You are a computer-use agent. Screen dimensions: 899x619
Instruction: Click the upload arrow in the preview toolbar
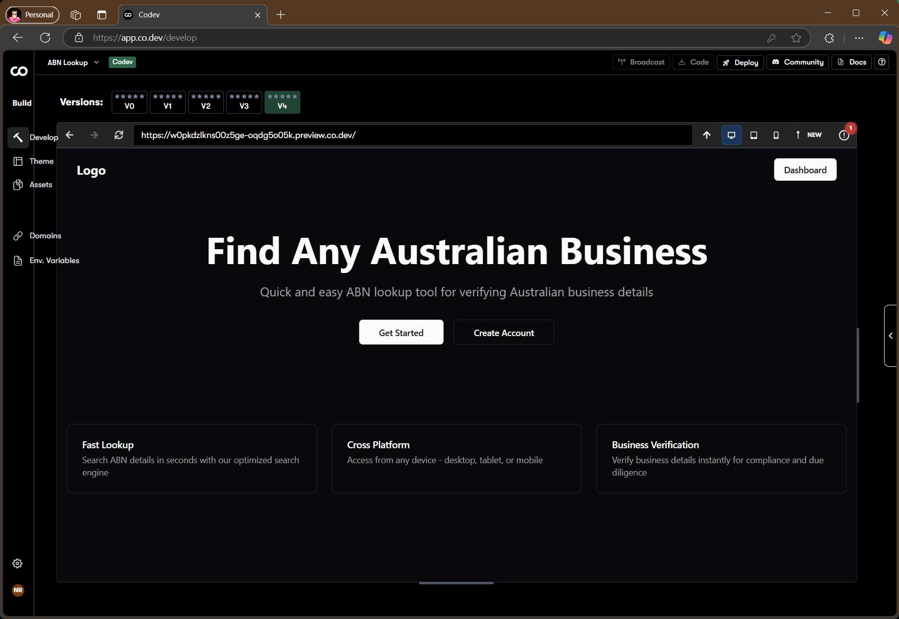[x=706, y=135]
